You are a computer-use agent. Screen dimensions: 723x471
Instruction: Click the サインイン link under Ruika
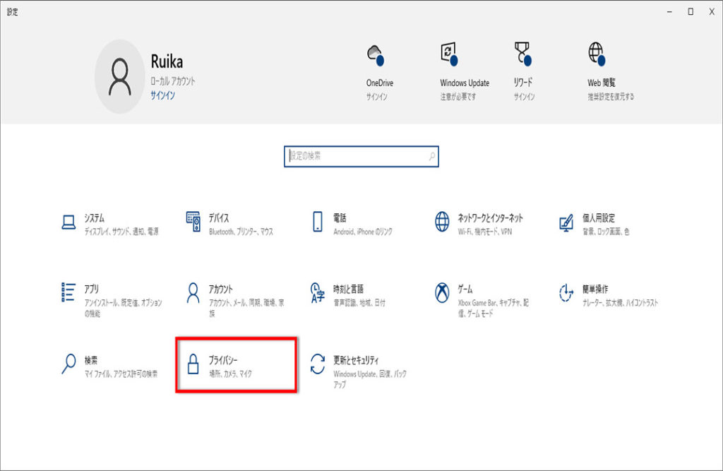[x=162, y=95]
